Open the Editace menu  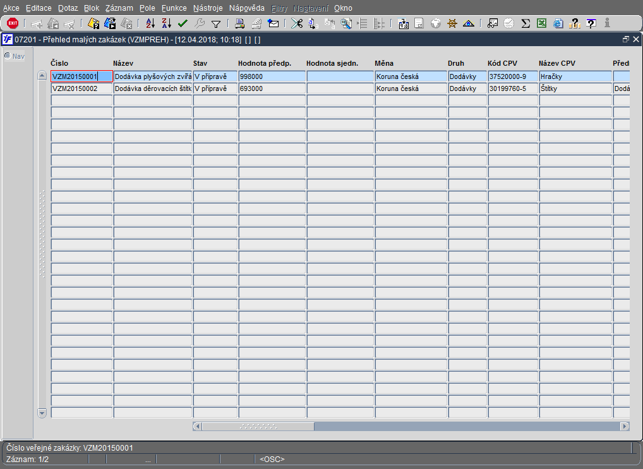39,8
